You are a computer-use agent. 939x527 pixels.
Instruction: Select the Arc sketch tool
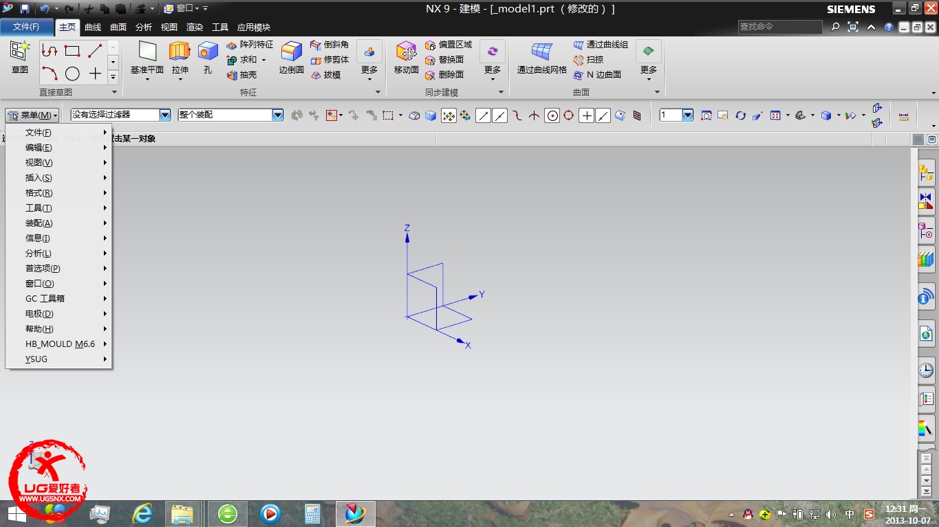click(49, 73)
